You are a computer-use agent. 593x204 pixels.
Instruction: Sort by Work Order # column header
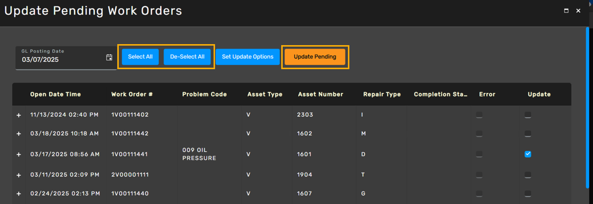(x=132, y=94)
